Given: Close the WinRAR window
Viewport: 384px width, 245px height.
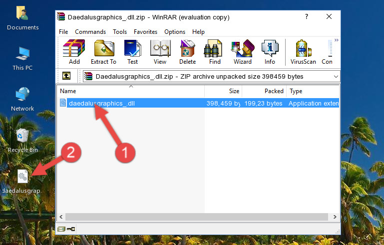Looking at the screenshot, I should (x=329, y=16).
